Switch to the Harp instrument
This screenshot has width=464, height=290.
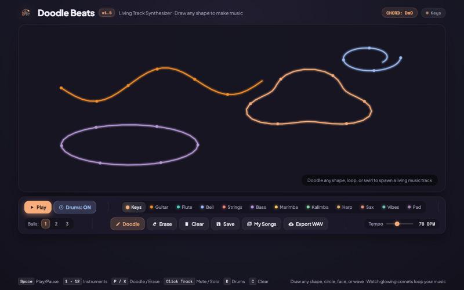coord(345,207)
